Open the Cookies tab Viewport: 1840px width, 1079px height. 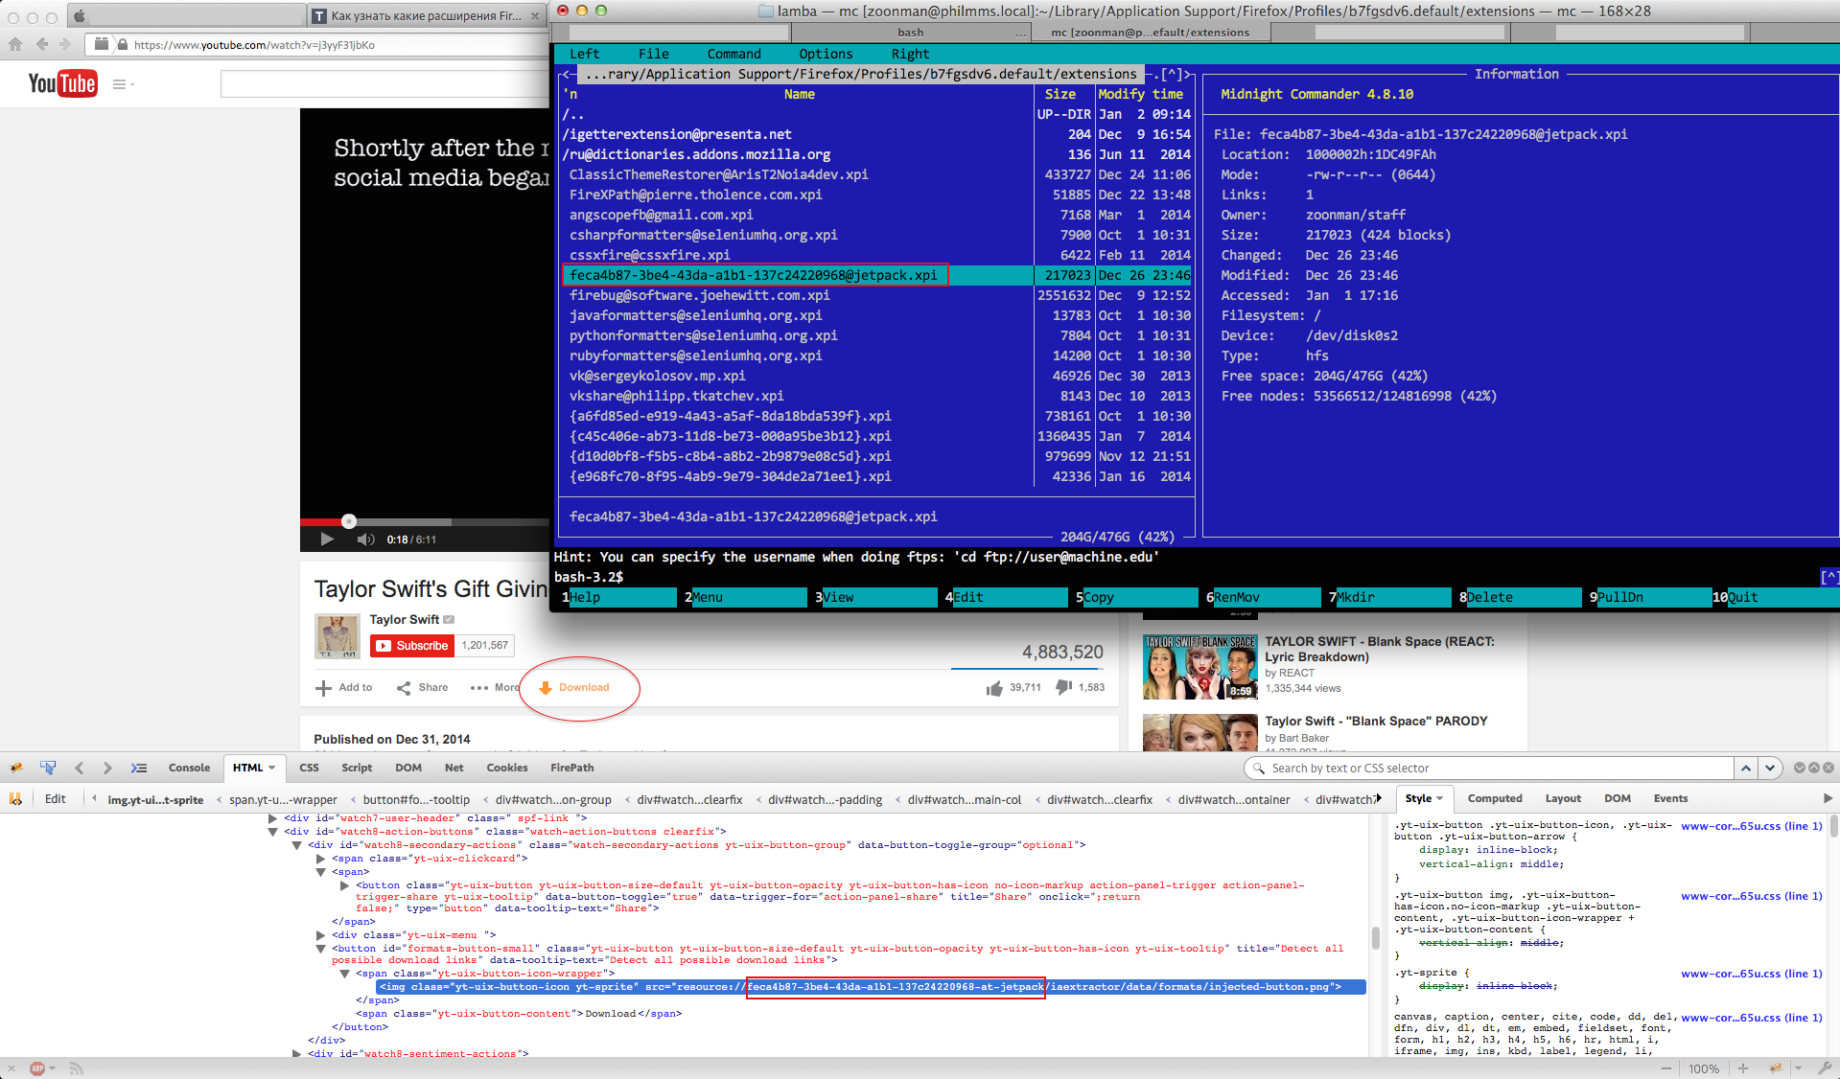(x=507, y=768)
